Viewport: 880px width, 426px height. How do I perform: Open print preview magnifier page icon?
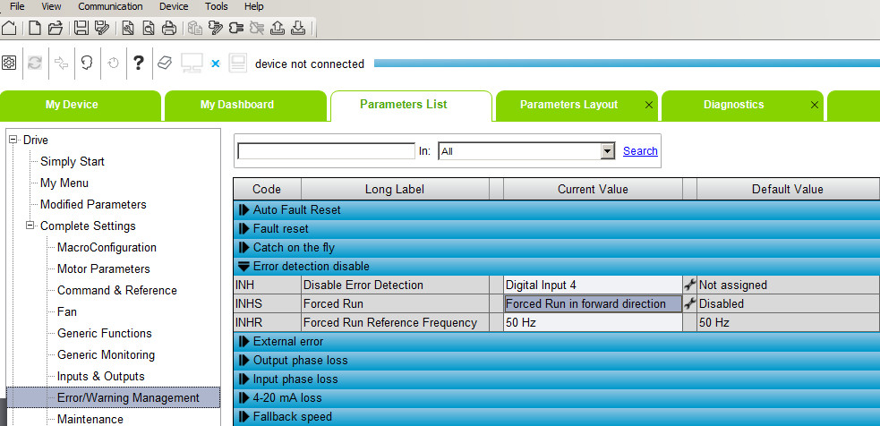click(x=149, y=28)
